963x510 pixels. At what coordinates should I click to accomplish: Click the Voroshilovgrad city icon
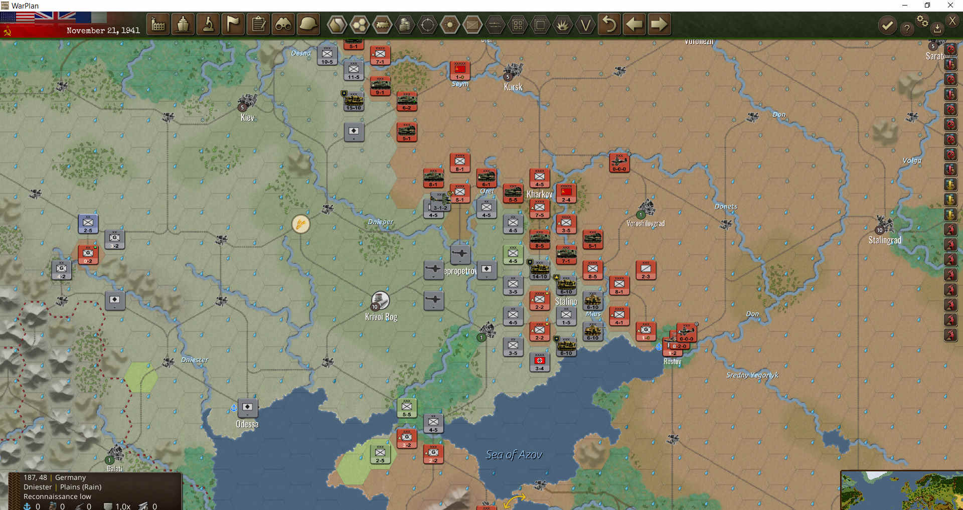pyautogui.click(x=646, y=209)
